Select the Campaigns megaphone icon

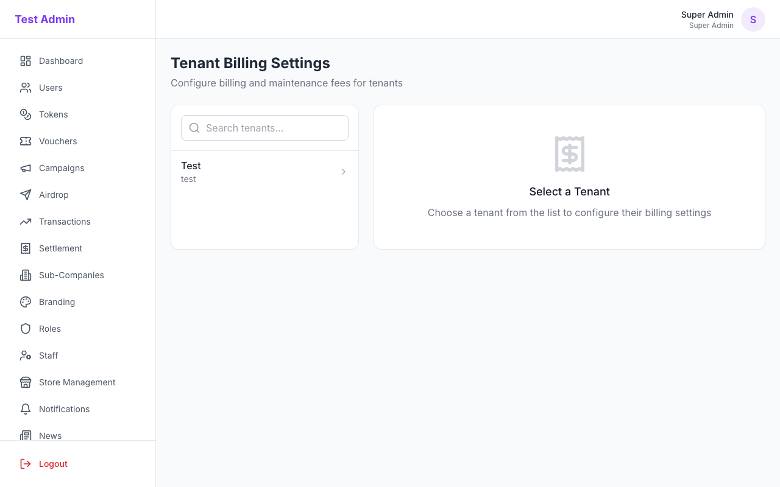click(25, 168)
